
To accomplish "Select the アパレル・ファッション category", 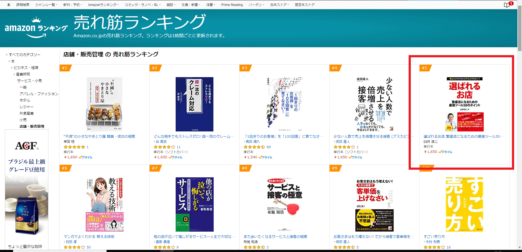I will 39,94.
